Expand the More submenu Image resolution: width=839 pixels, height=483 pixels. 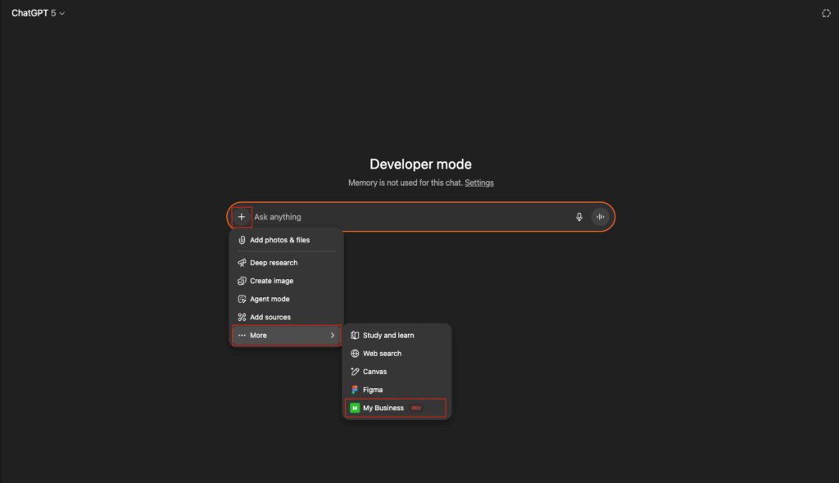[x=286, y=336]
